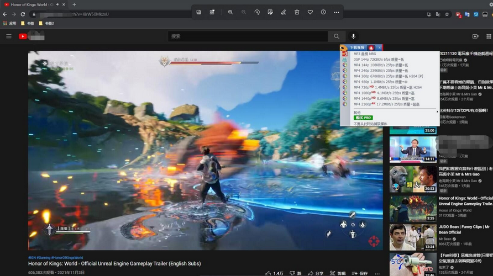Click the red download arrow in the downloader header
Viewport: 493px width, 276px height.
(x=371, y=47)
